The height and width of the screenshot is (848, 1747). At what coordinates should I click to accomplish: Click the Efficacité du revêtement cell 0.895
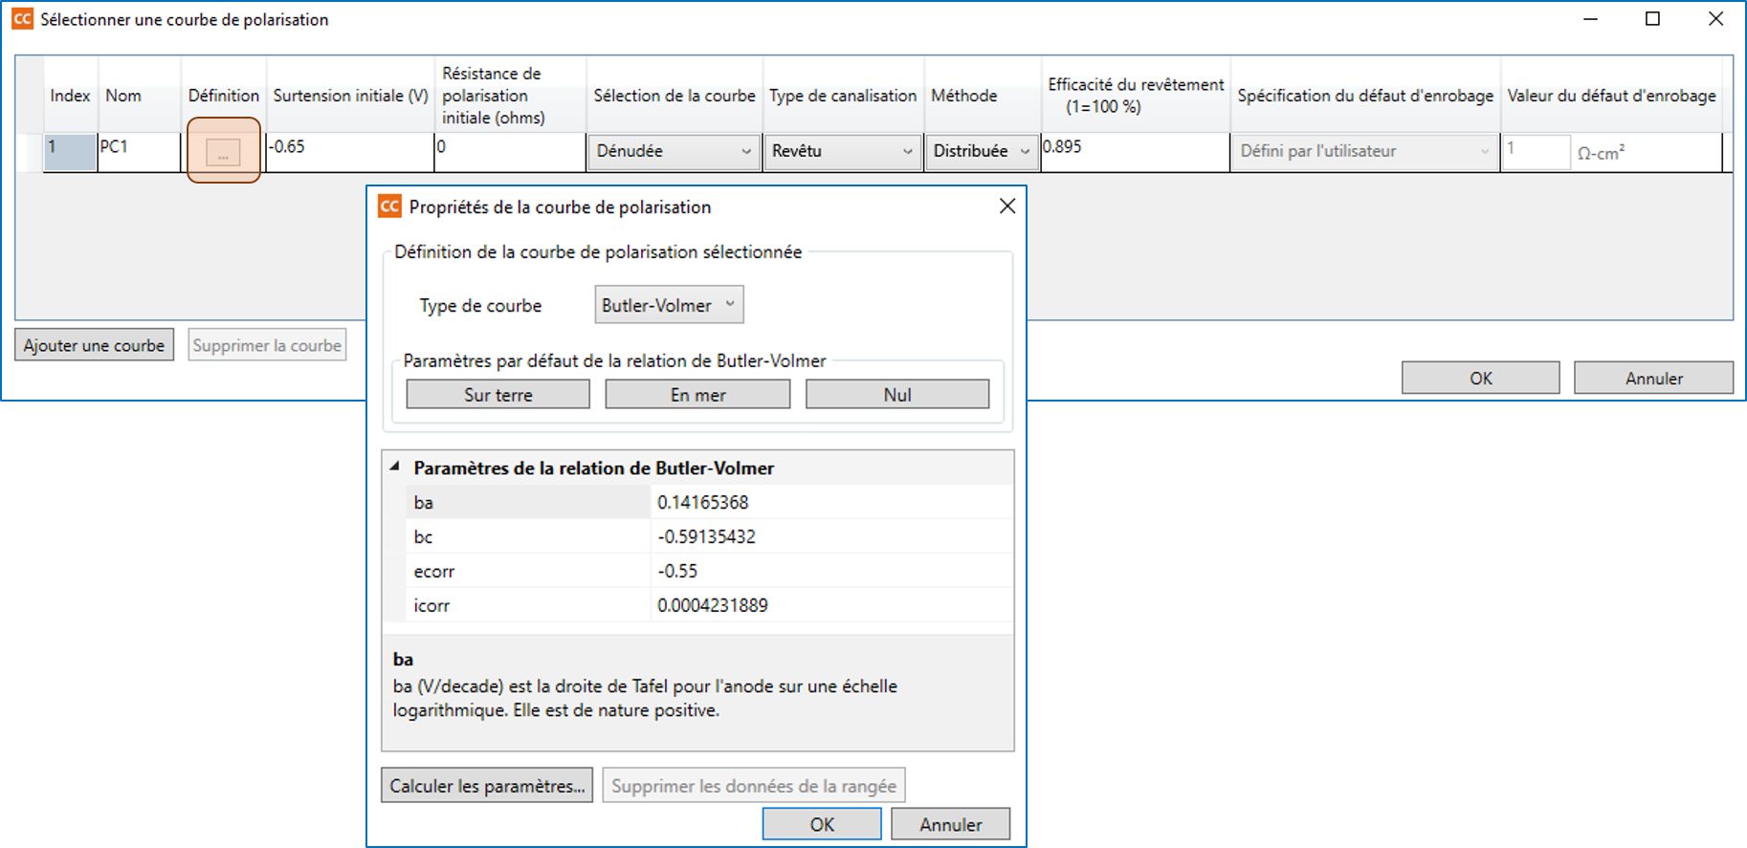(1135, 152)
